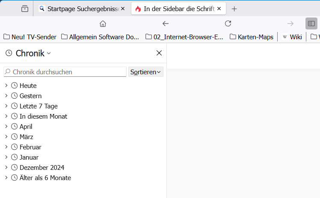
Task: Expand the Letzte 7 Tage folder
Action: 6,106
